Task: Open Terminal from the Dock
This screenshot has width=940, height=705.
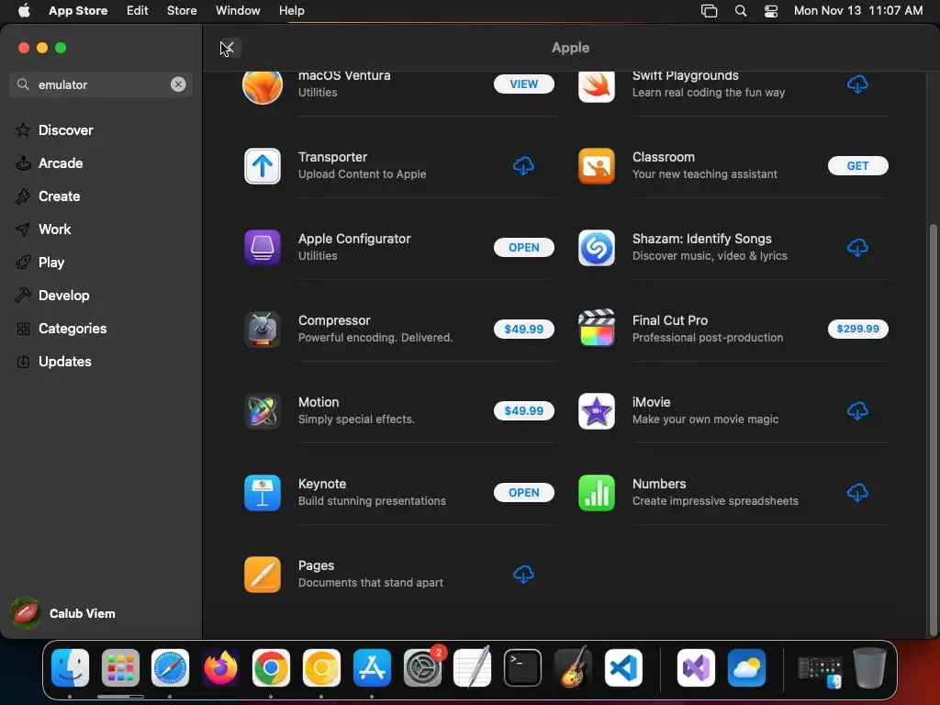Action: click(522, 667)
